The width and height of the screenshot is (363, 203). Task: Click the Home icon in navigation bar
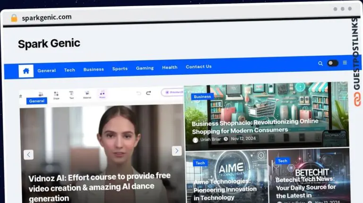coord(26,71)
